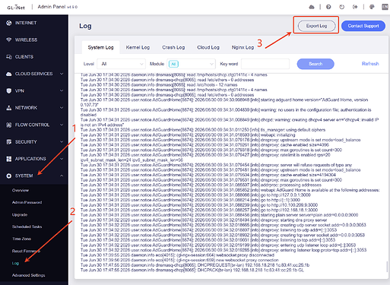Click the logout icon in the header
The image size is (390, 285).
[x=355, y=7]
